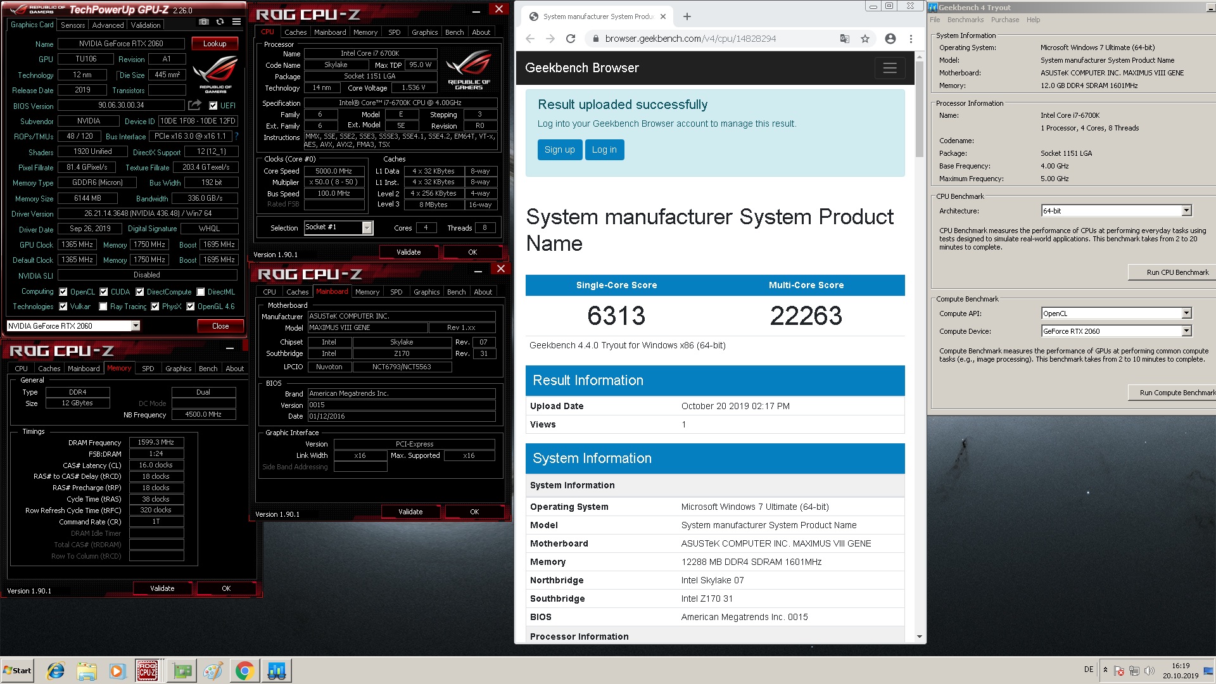1216x684 pixels.
Task: Open the Bench tab in top CPU-Z window
Action: click(x=454, y=32)
